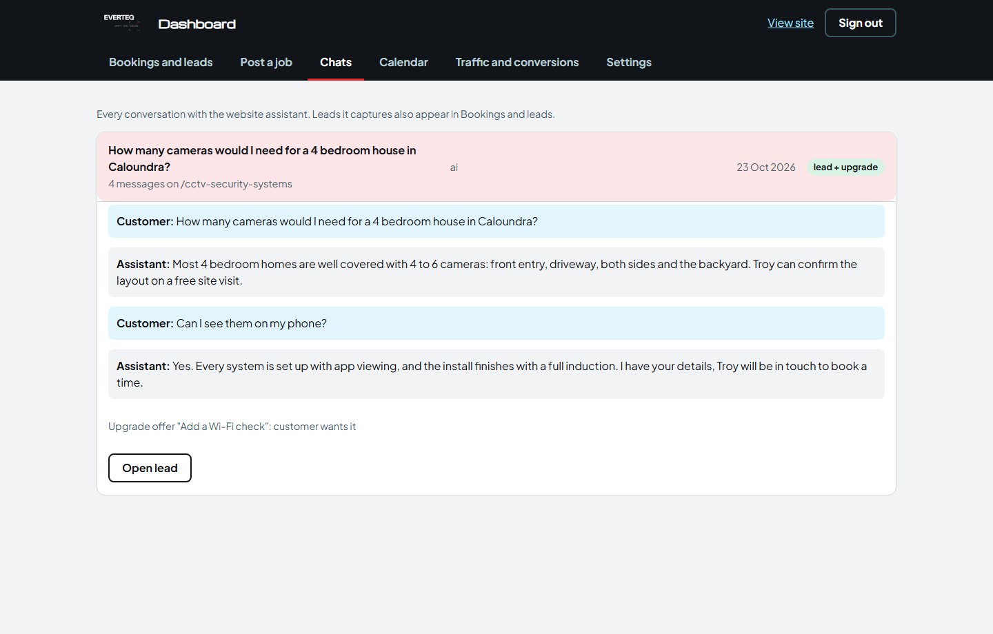
Task: Click the Dashboard heading
Action: 197,24
